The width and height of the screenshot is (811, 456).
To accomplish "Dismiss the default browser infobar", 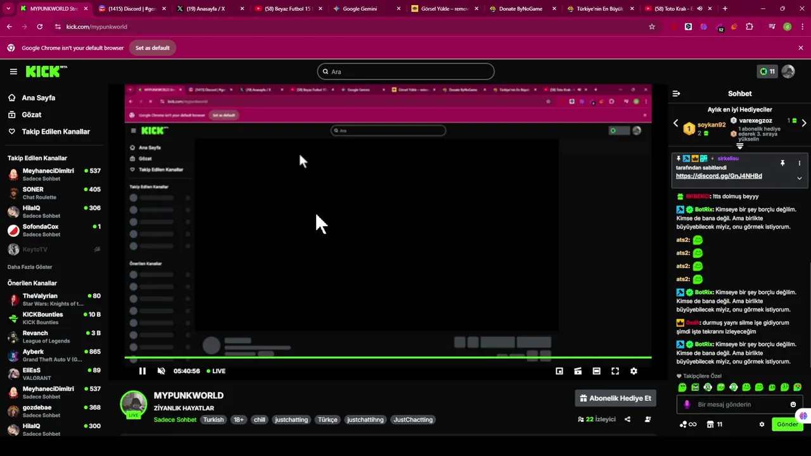I will pos(800,47).
